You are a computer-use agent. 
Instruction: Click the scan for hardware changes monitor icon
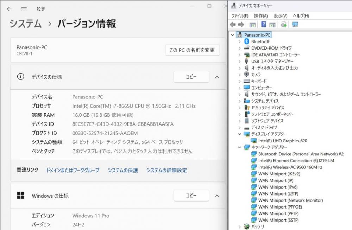(295, 25)
